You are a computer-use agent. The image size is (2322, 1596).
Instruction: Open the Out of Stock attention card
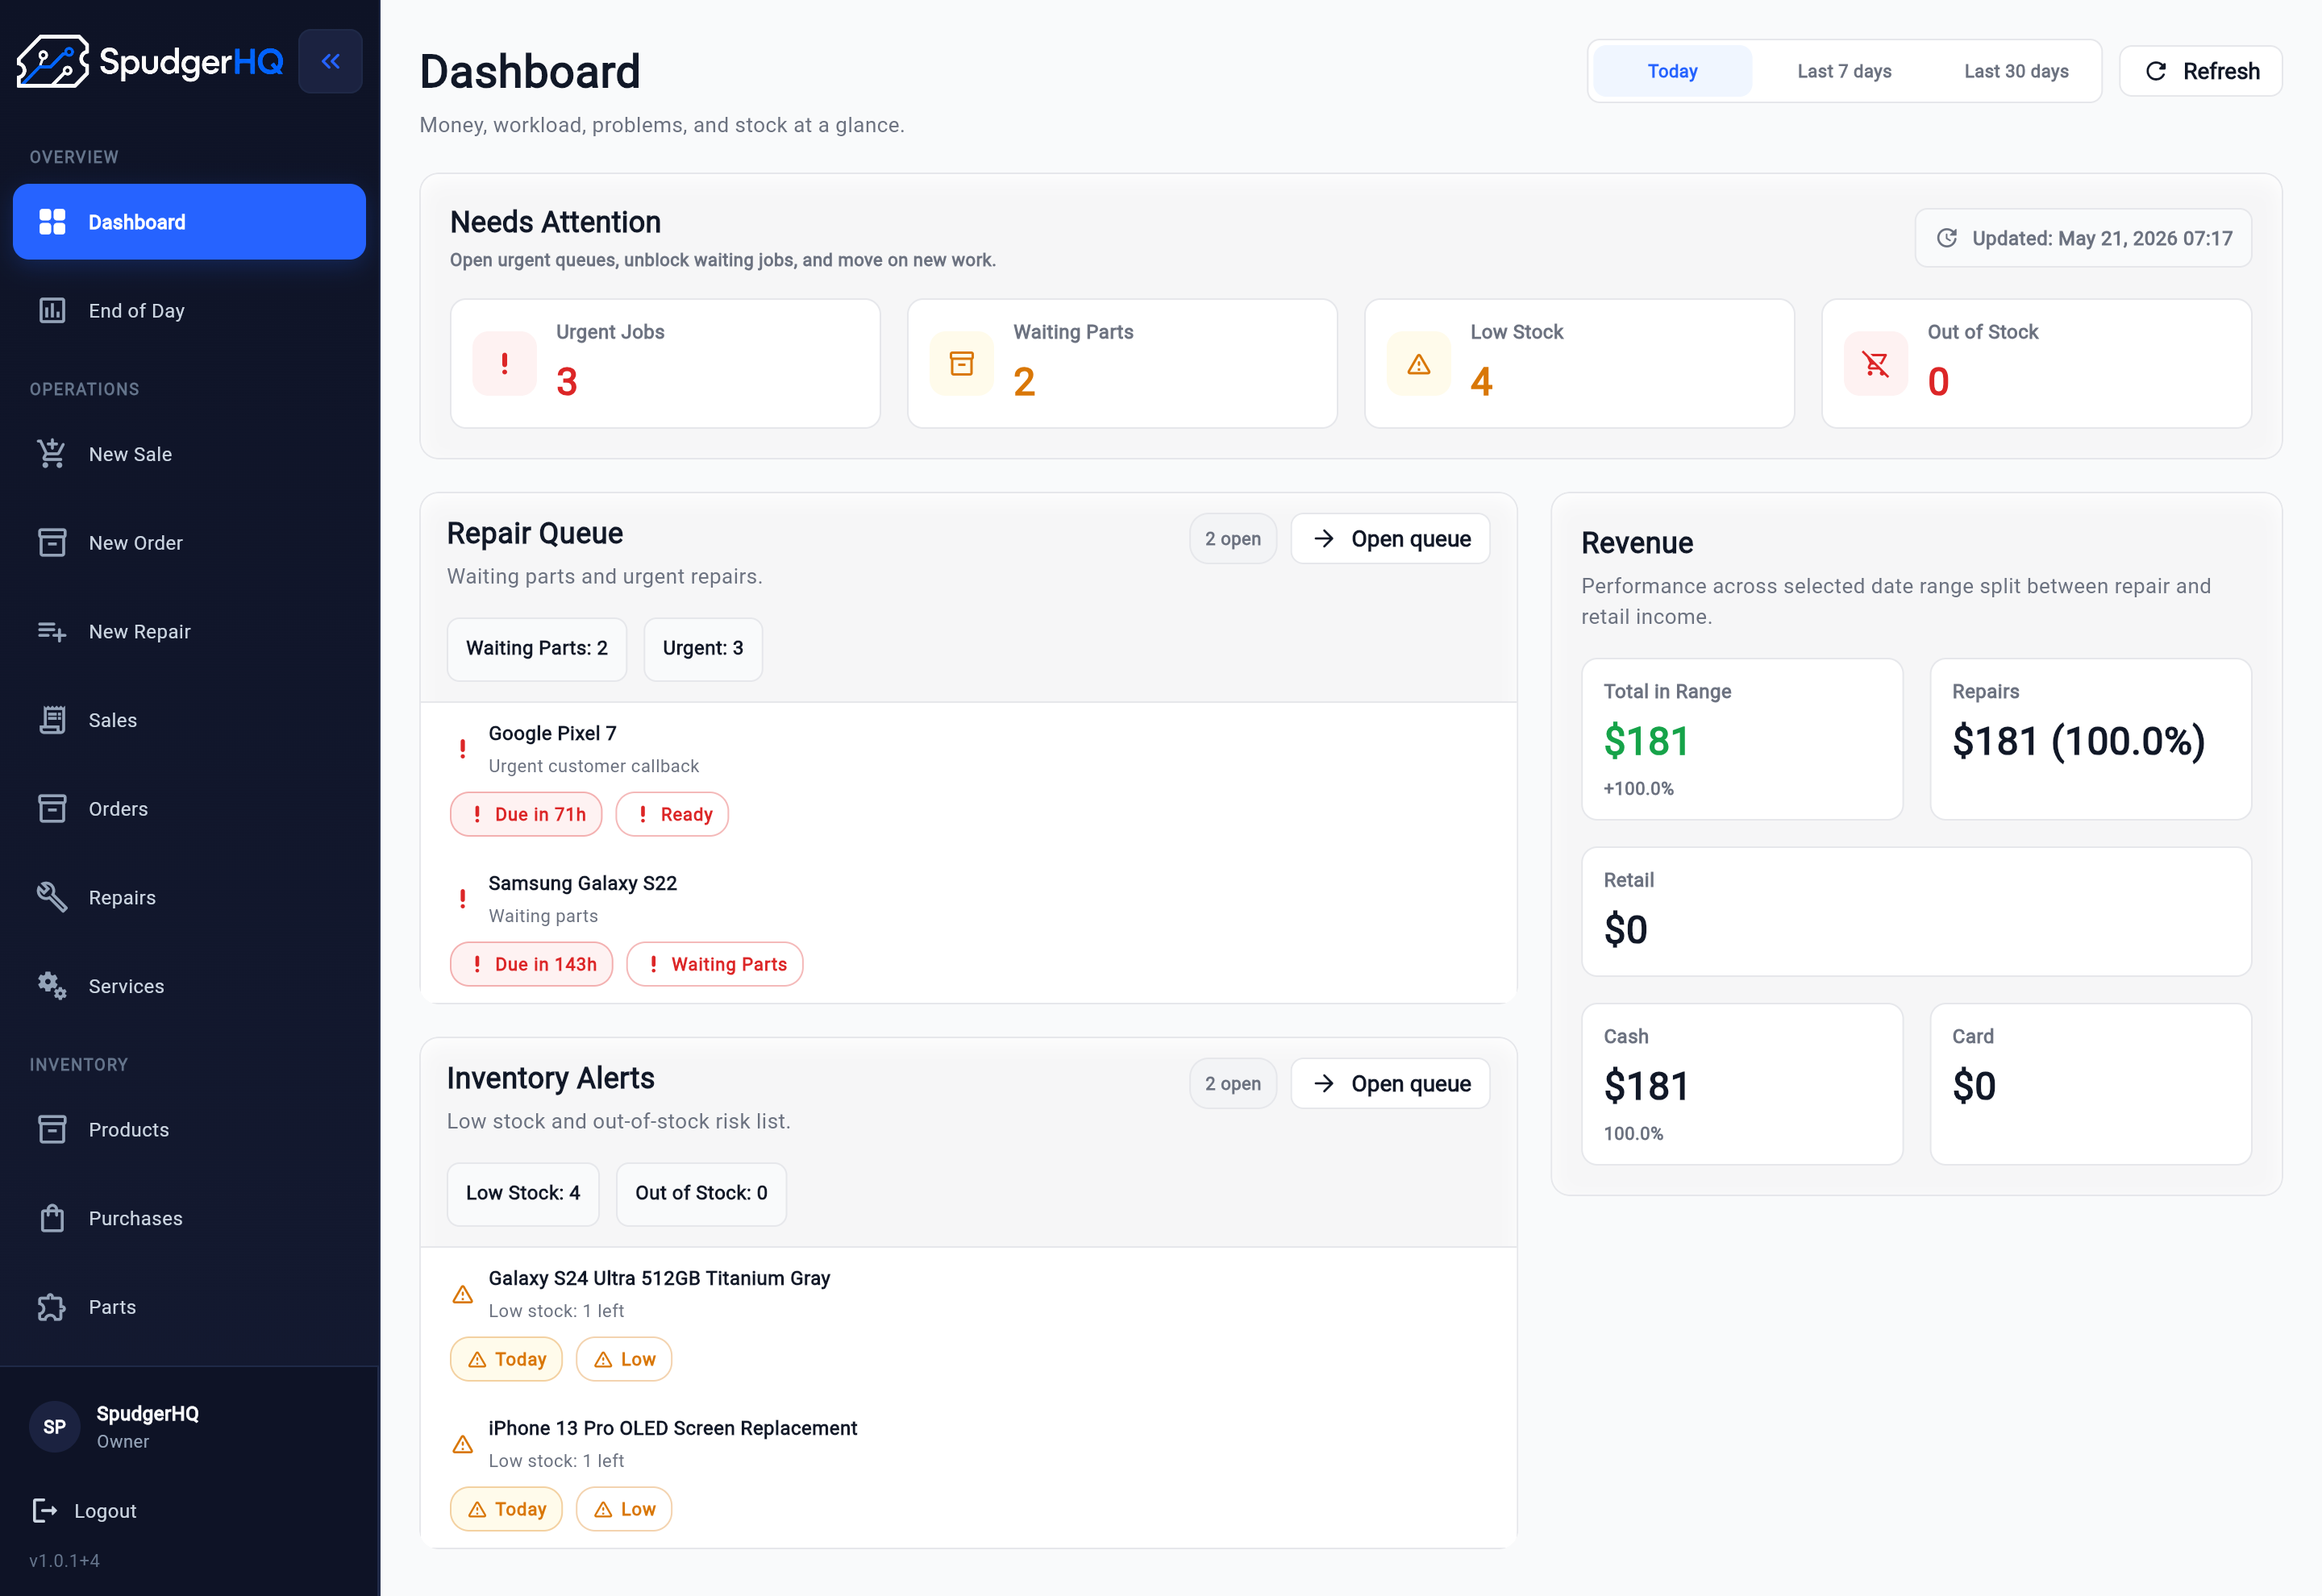pos(2036,364)
